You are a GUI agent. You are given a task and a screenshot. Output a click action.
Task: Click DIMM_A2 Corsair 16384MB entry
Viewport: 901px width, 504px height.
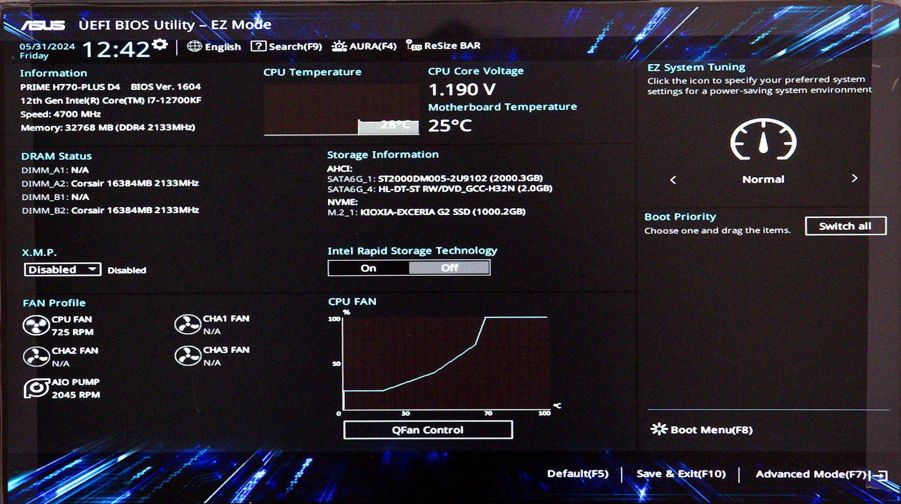click(110, 183)
